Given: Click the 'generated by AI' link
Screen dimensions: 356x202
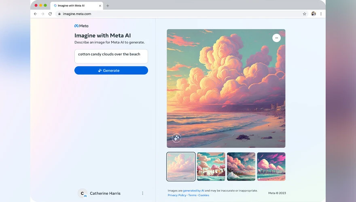Looking at the screenshot, I should pyautogui.click(x=193, y=191).
